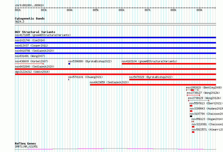Click the 889k ruler tick label
Image resolution: width=223 pixels, height=152 pixels.
pyautogui.click(x=199, y=10)
